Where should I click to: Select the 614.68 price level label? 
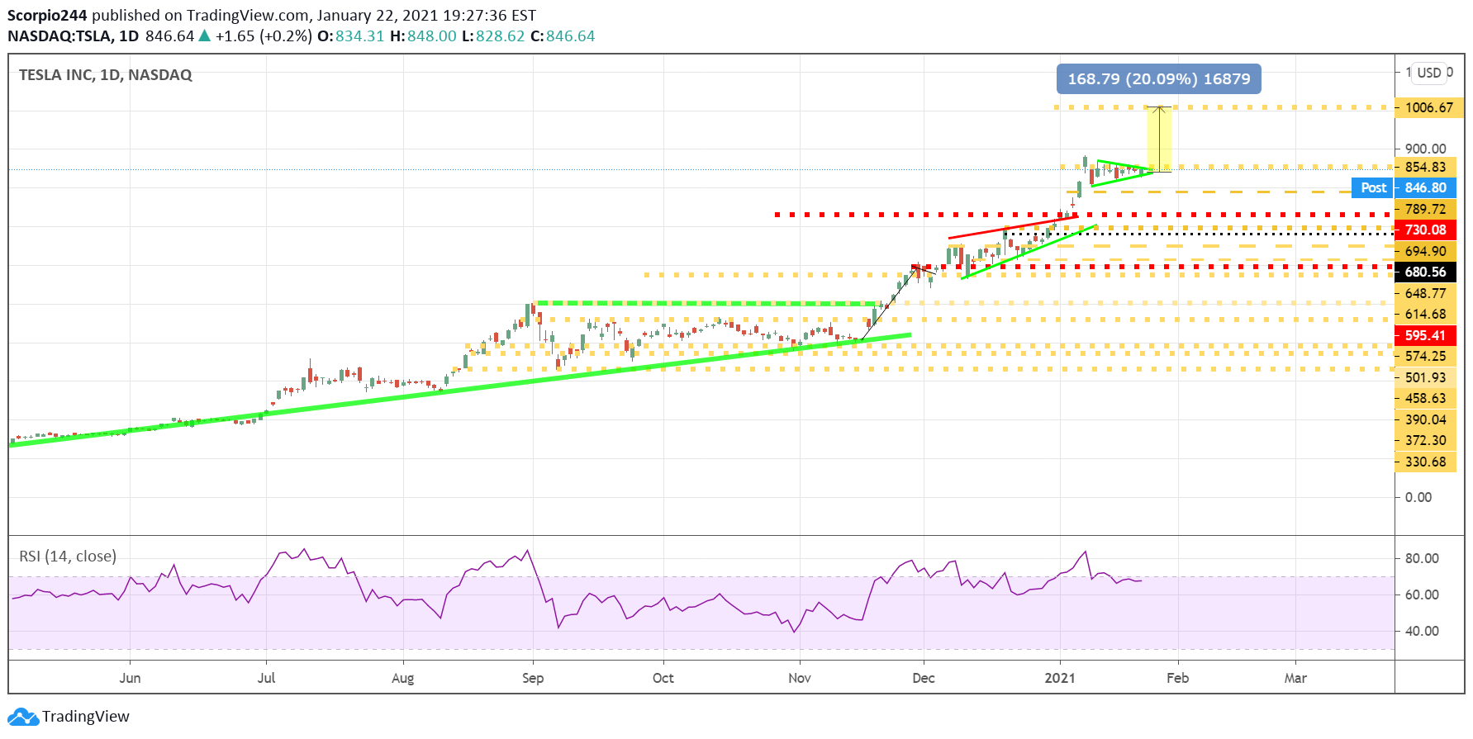pyautogui.click(x=1426, y=314)
